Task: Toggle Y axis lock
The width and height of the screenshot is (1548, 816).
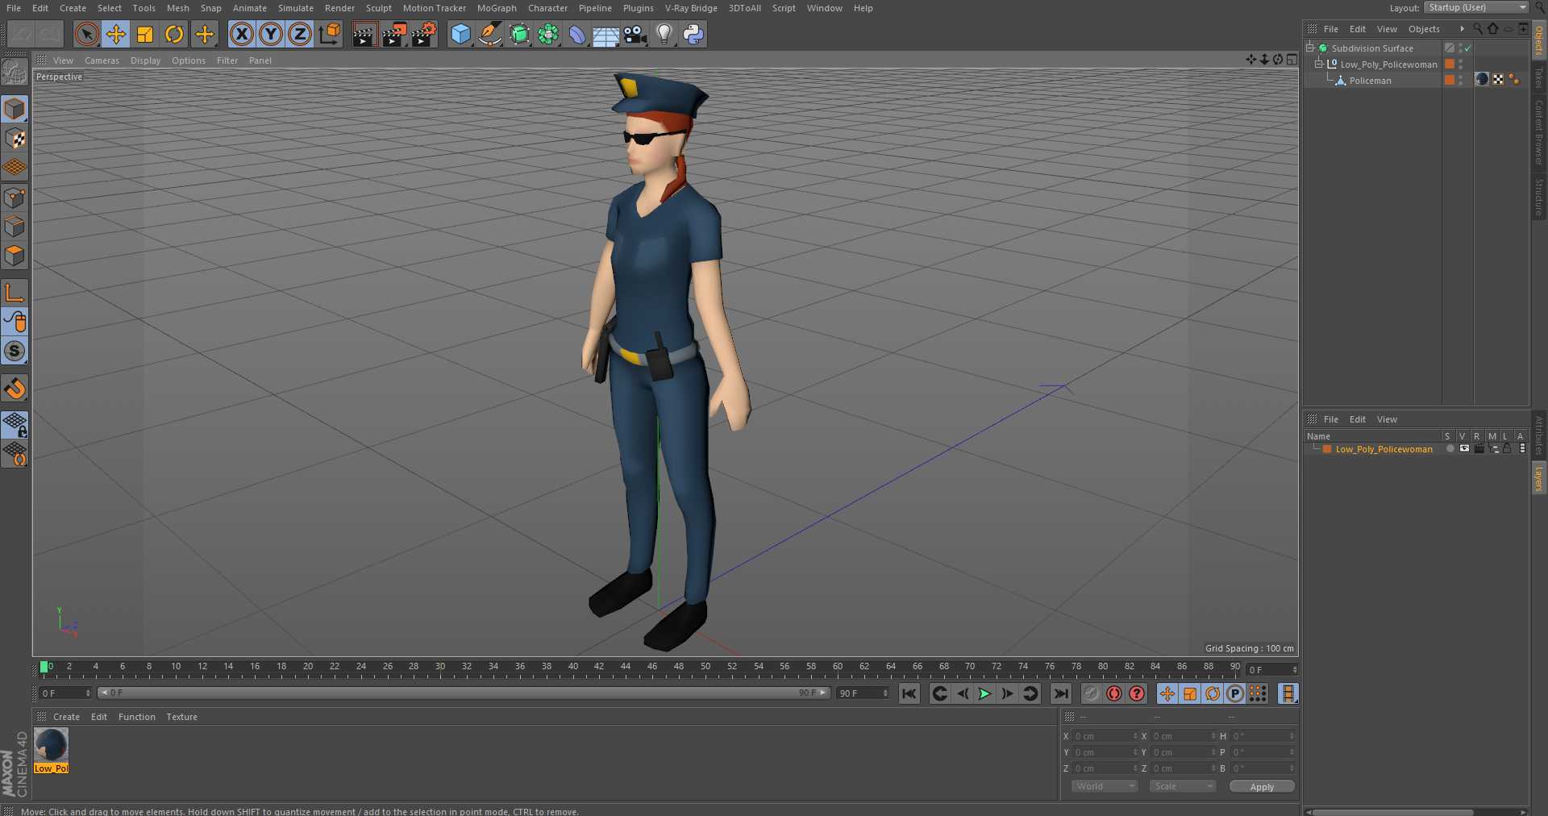Action: 271,35
